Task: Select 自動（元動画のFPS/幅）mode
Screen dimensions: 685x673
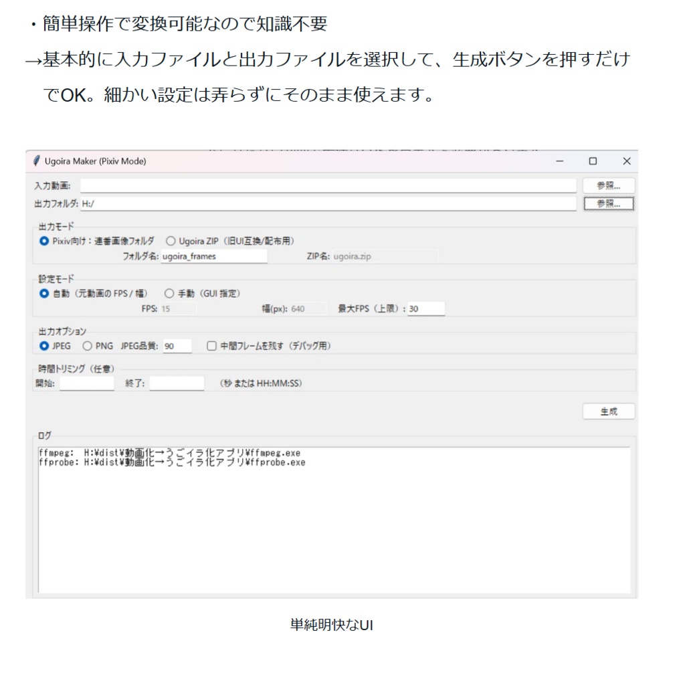Action: (x=43, y=292)
